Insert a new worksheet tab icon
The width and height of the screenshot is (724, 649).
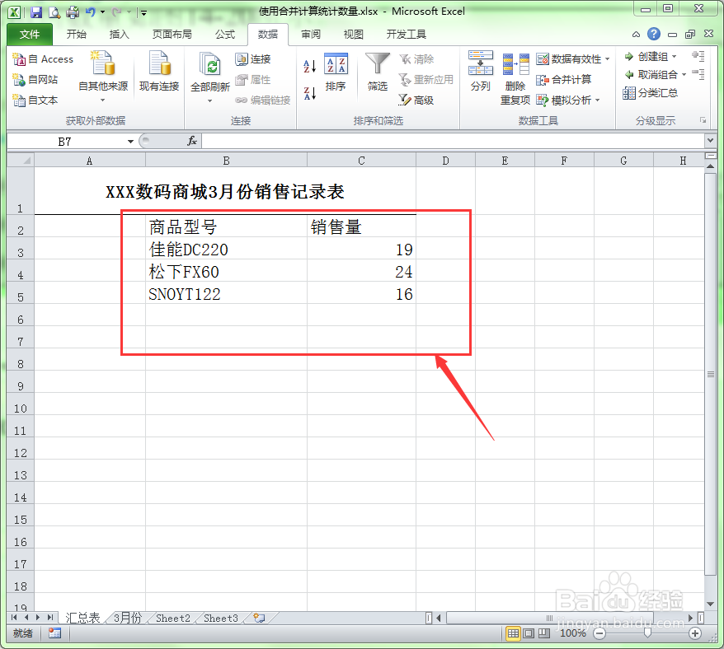[260, 618]
